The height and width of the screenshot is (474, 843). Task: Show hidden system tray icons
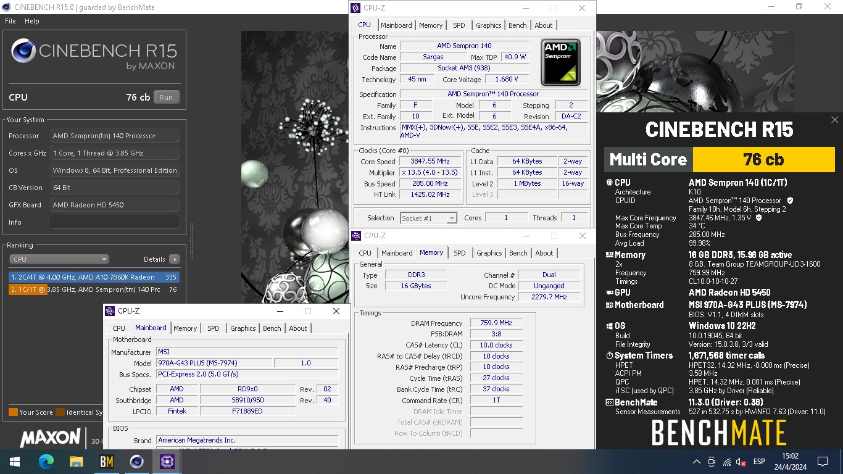click(697, 462)
